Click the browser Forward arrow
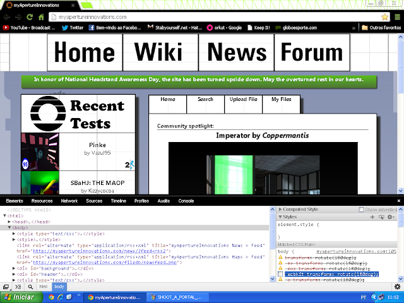The height and width of the screenshot is (303, 404). [x=18, y=17]
